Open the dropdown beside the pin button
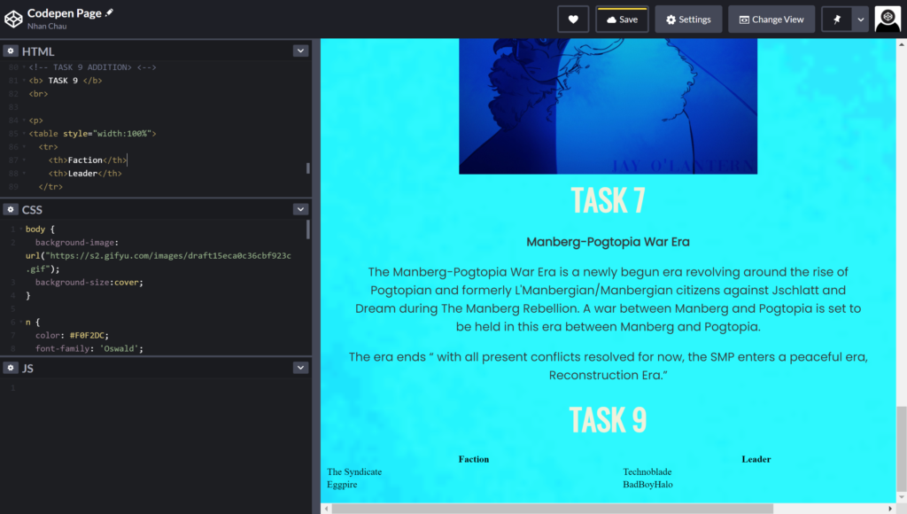The height and width of the screenshot is (514, 907). tap(859, 19)
